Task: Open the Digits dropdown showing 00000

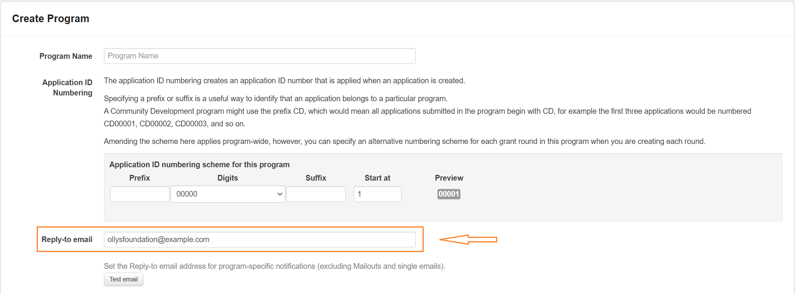Action: click(x=228, y=194)
